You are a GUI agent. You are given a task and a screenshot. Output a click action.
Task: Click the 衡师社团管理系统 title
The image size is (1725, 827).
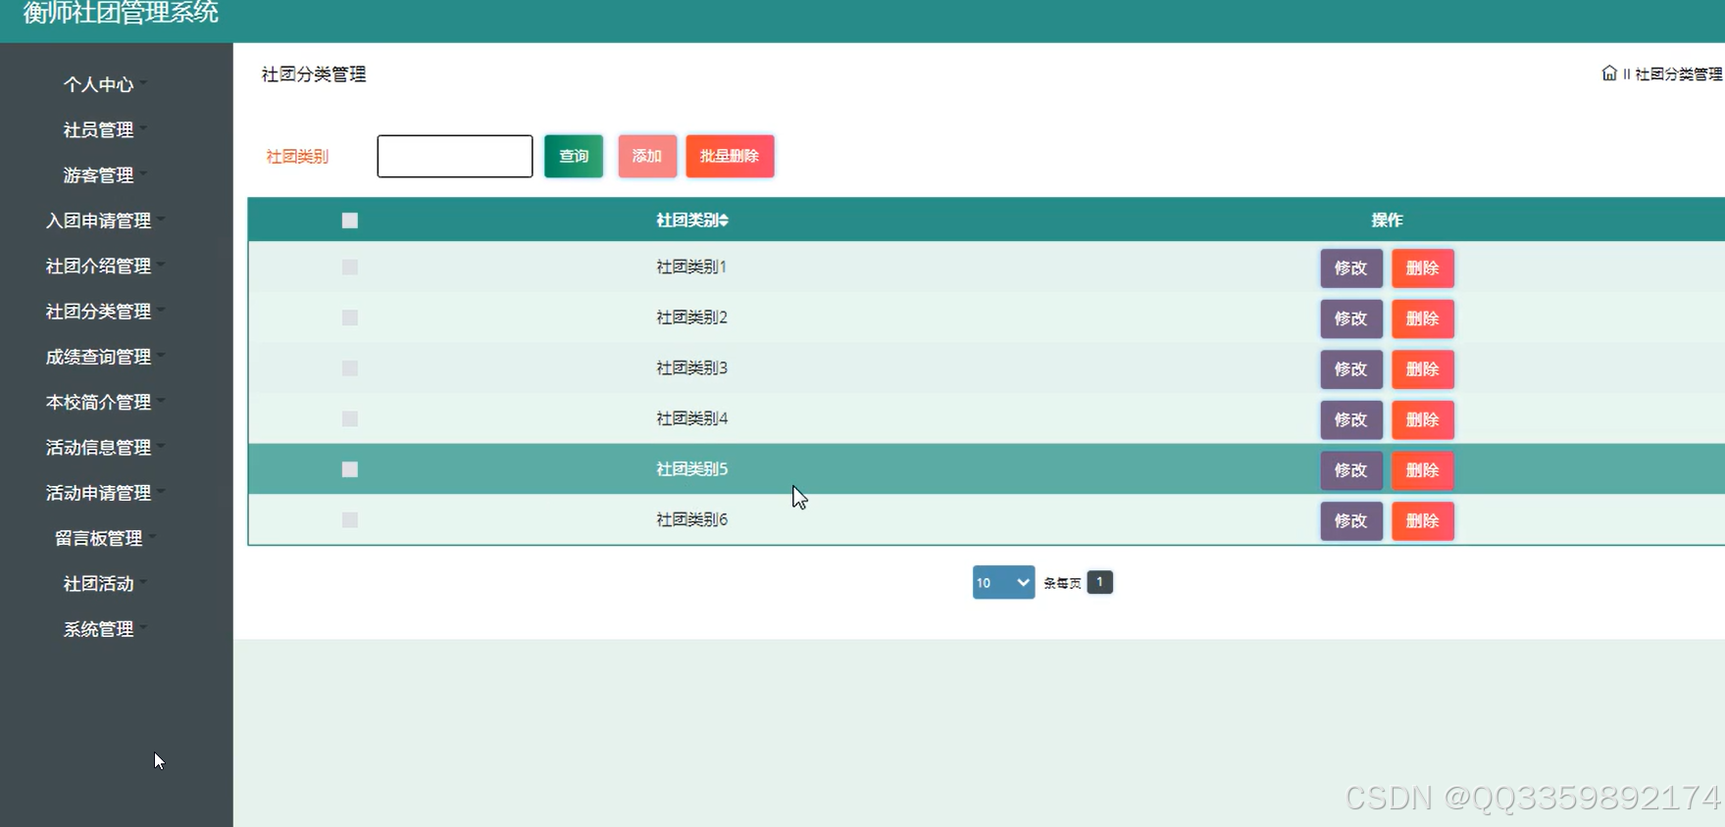[x=121, y=13]
